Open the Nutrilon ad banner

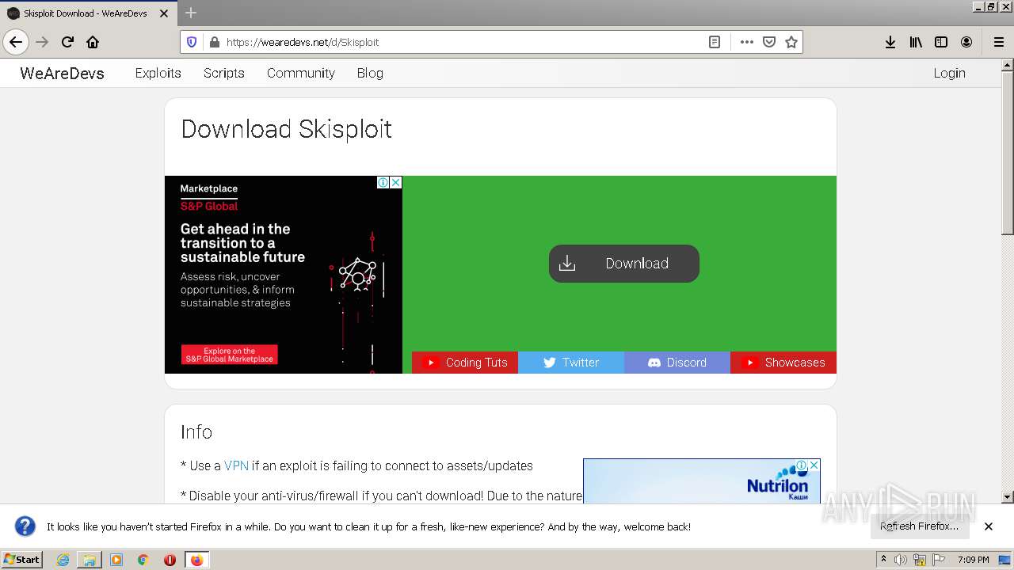701,481
